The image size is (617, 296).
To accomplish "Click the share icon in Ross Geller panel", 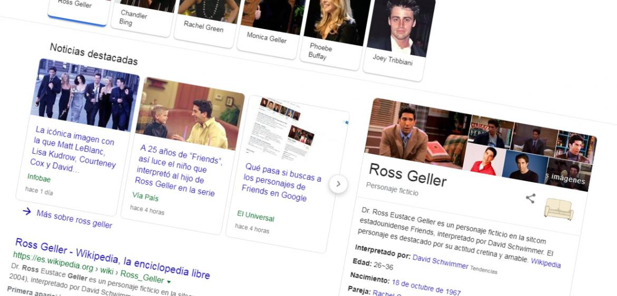I will tap(531, 199).
